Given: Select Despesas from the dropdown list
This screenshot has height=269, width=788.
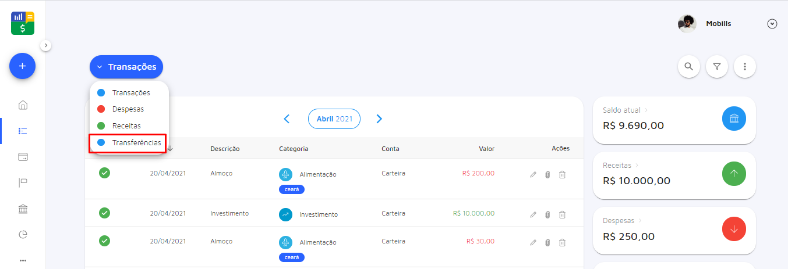Looking at the screenshot, I should [x=128, y=109].
